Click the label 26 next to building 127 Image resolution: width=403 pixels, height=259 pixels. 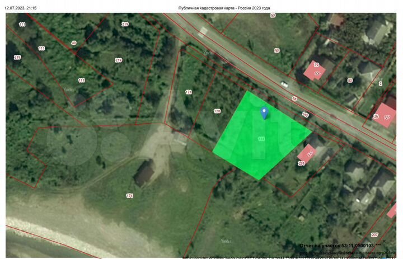click(x=376, y=116)
